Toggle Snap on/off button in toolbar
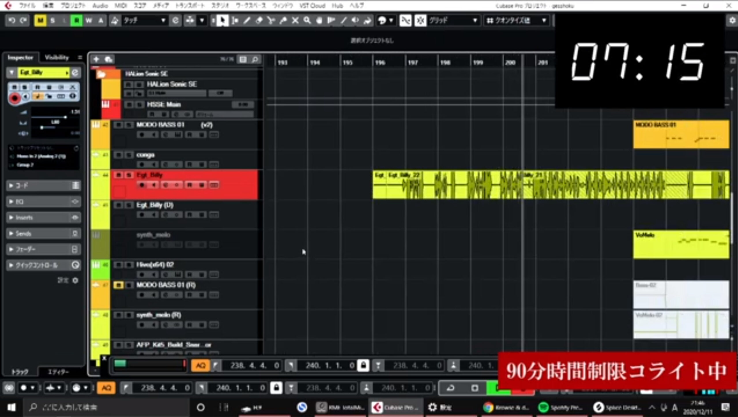738x417 pixels. tap(420, 20)
